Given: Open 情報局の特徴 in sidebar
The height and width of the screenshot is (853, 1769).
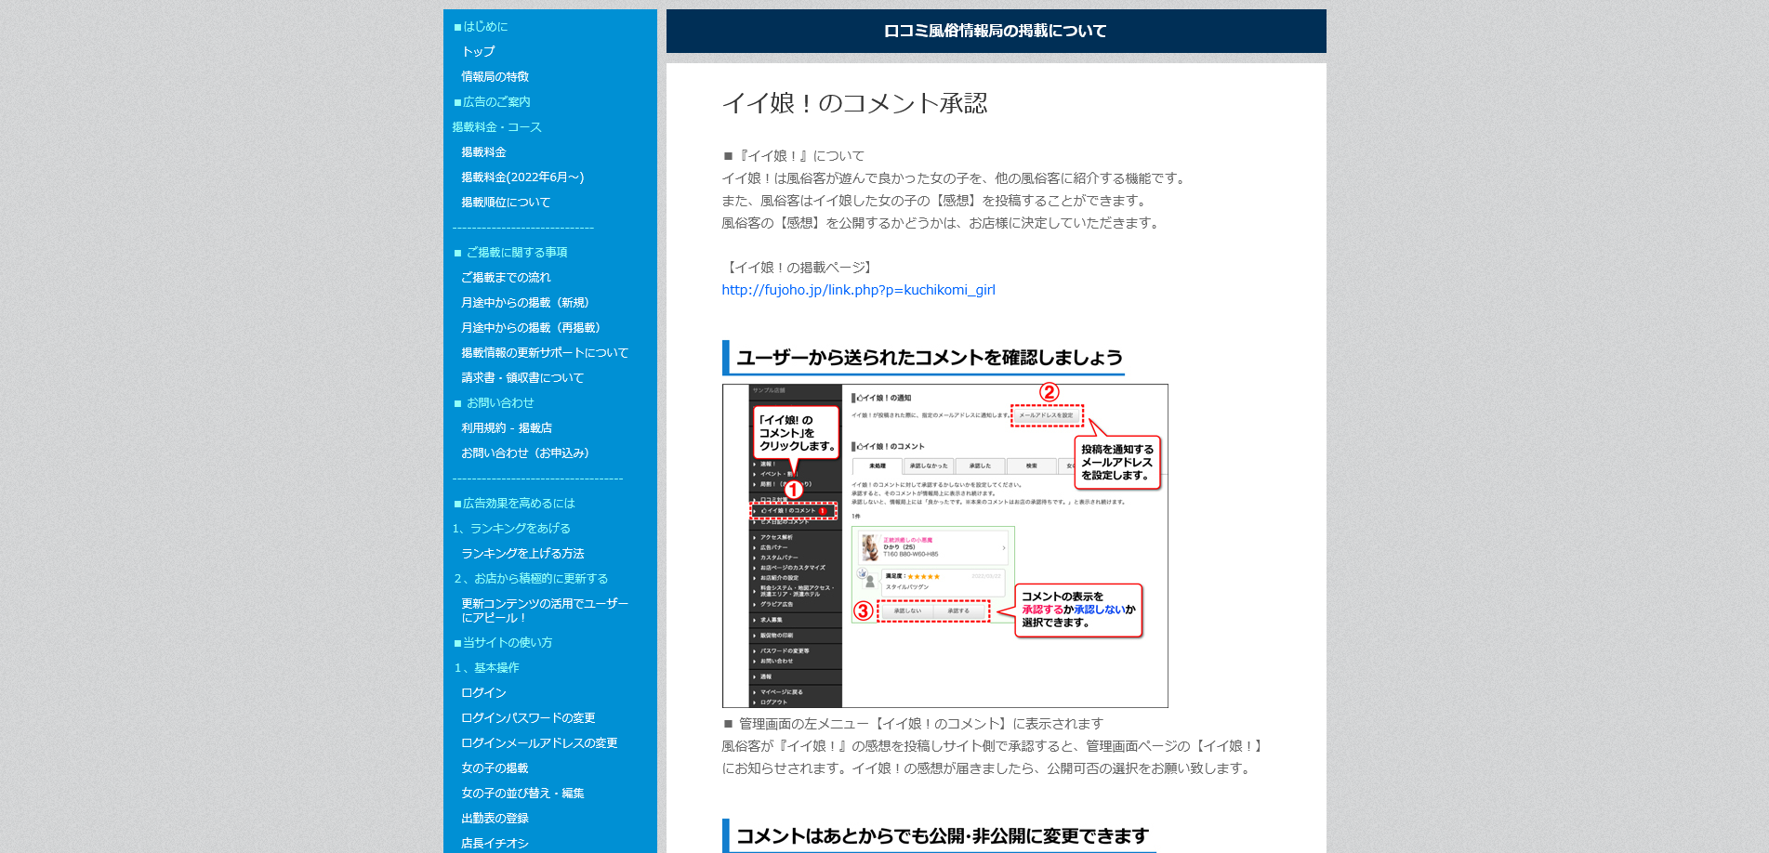Looking at the screenshot, I should click(495, 76).
